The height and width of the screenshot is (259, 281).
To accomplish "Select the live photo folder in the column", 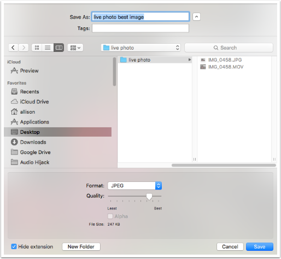I will click(x=155, y=60).
